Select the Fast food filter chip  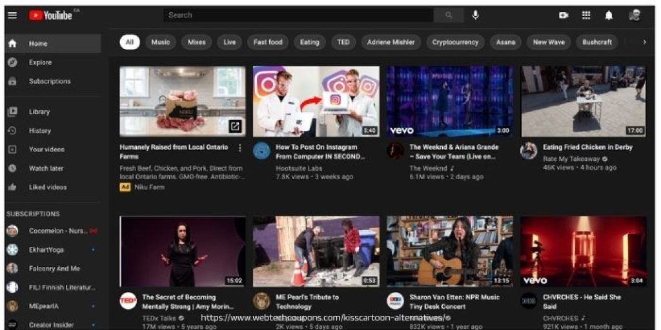tap(268, 42)
